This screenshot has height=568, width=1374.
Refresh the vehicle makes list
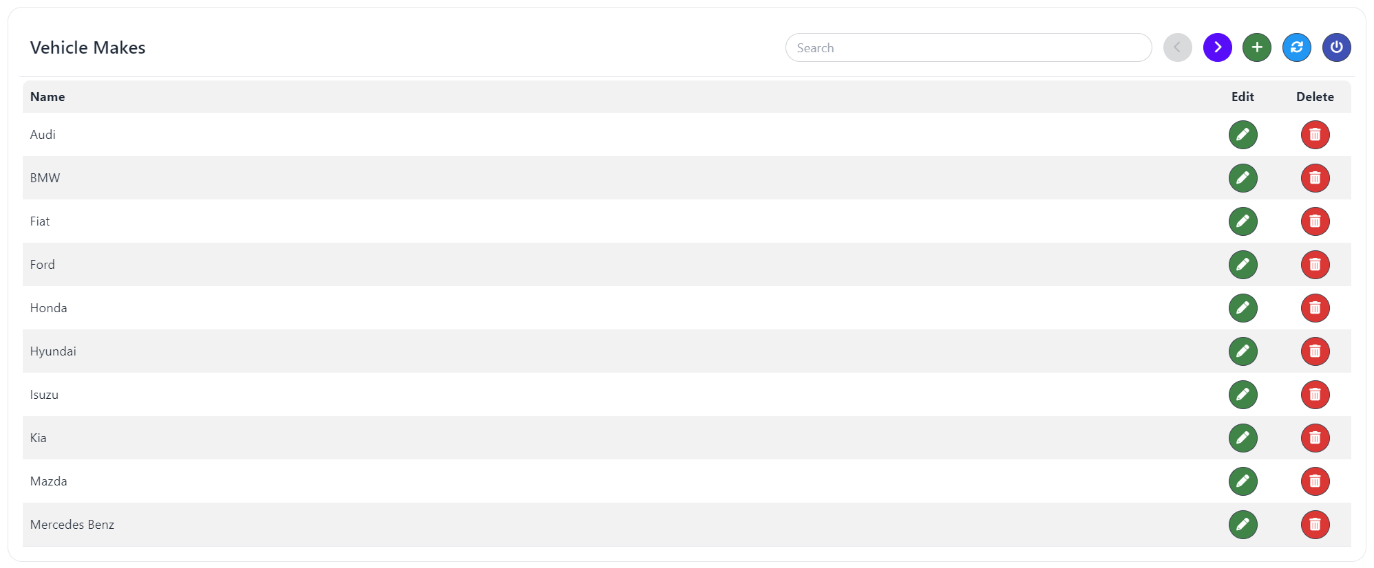click(1296, 47)
